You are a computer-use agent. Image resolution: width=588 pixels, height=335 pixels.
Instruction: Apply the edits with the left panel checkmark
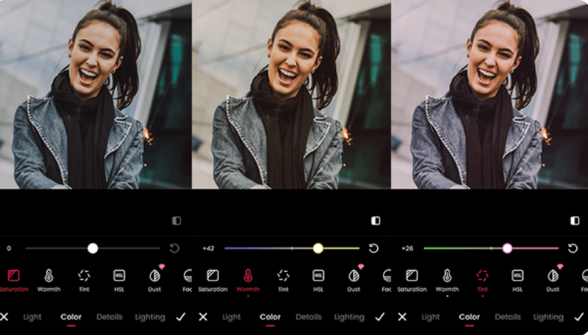[180, 317]
